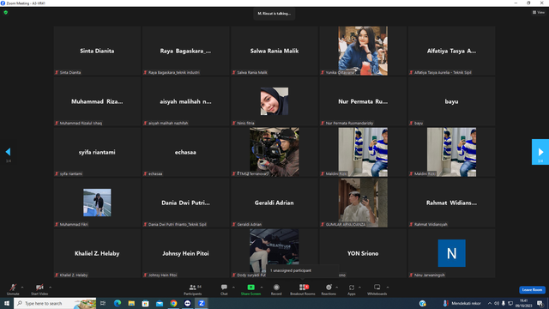Select the Rahmat Widiansyah tile
The image size is (549, 309).
(x=452, y=203)
